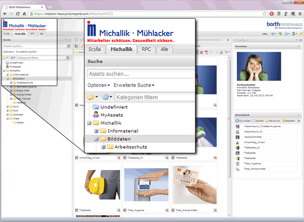The width and height of the screenshot is (304, 222).
Task: Select Titelseite_01 row in the Warenkorb list
Action: [x=266, y=148]
